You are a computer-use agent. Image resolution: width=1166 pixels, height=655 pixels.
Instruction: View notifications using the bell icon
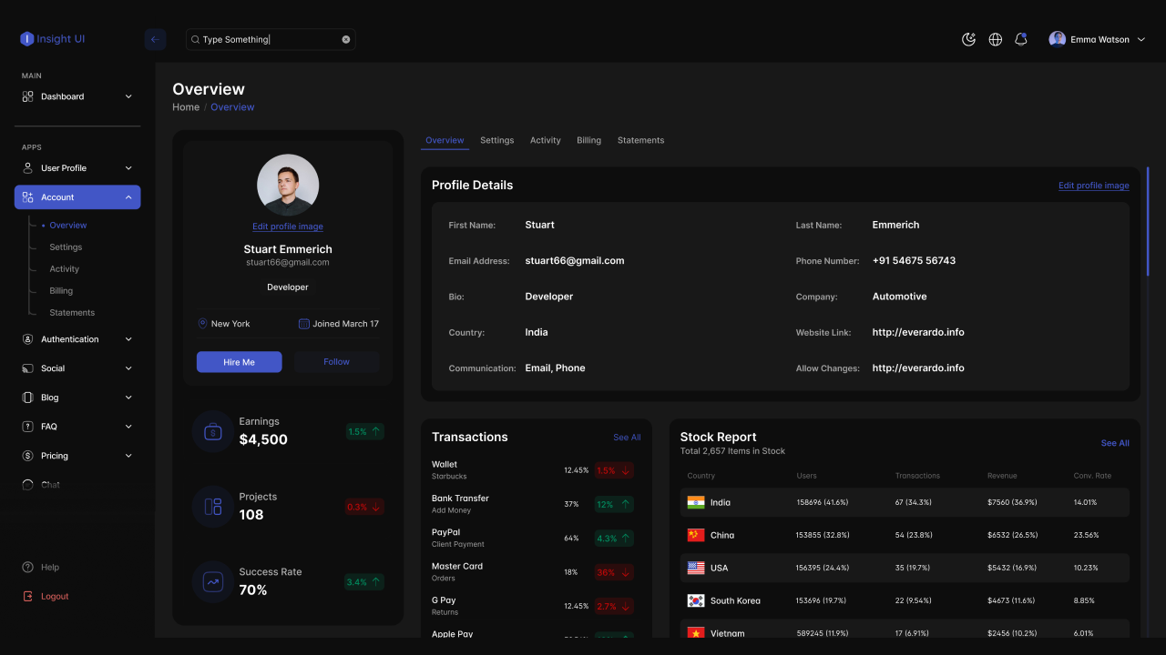tap(1021, 39)
